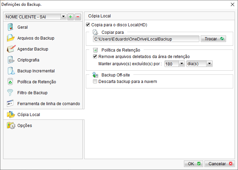Click the Arquivos do Backup folder icon
This screenshot has width=238, height=170.
coord(11,38)
